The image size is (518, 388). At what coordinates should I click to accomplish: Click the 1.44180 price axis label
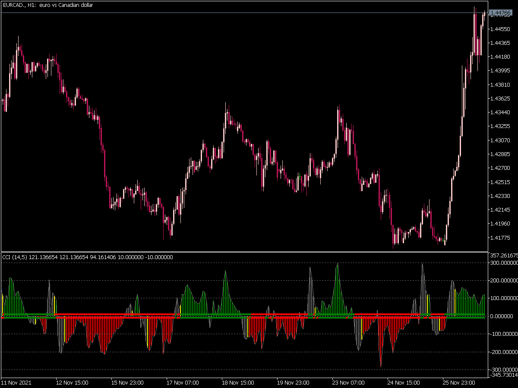tap(501, 56)
